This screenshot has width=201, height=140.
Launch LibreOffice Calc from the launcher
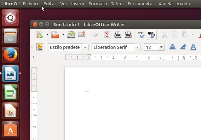point(10,92)
